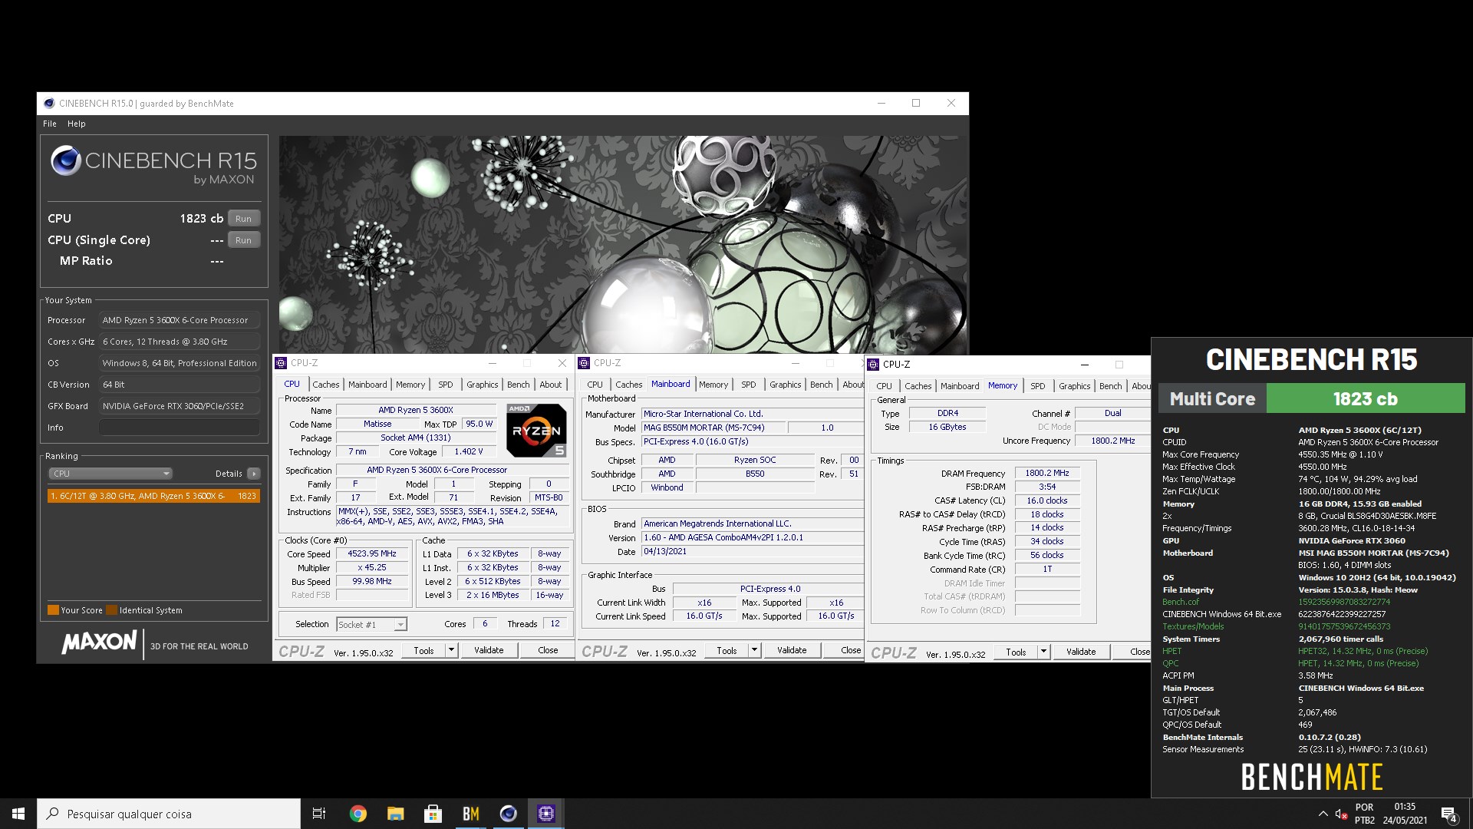Click Close in first CPU-Z window

(x=548, y=650)
